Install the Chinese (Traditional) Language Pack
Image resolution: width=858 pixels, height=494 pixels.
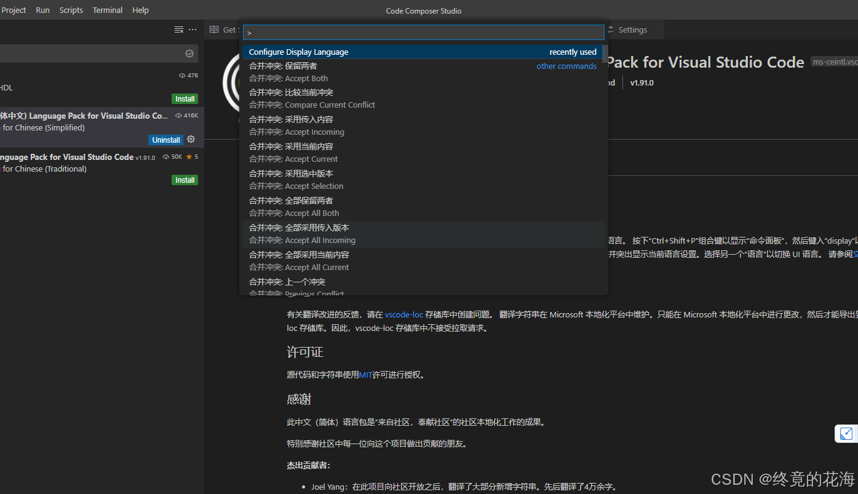click(x=185, y=180)
